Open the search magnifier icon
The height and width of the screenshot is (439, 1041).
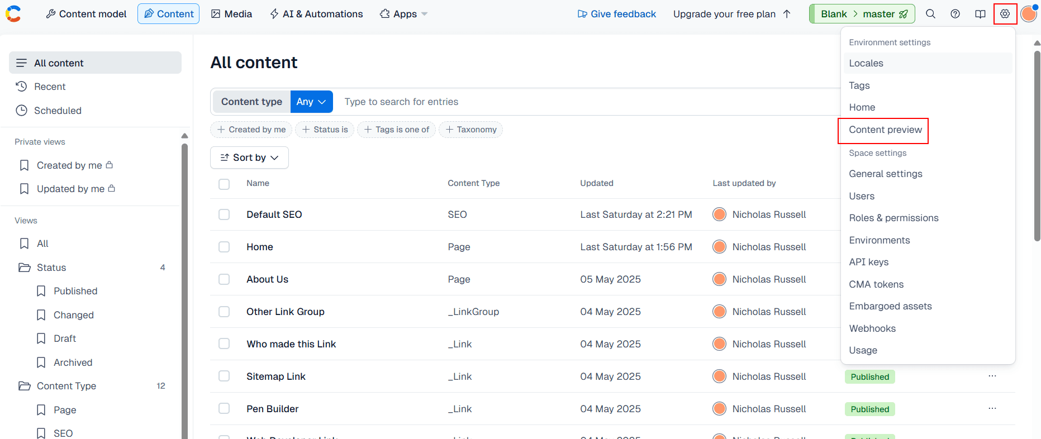pyautogui.click(x=930, y=14)
